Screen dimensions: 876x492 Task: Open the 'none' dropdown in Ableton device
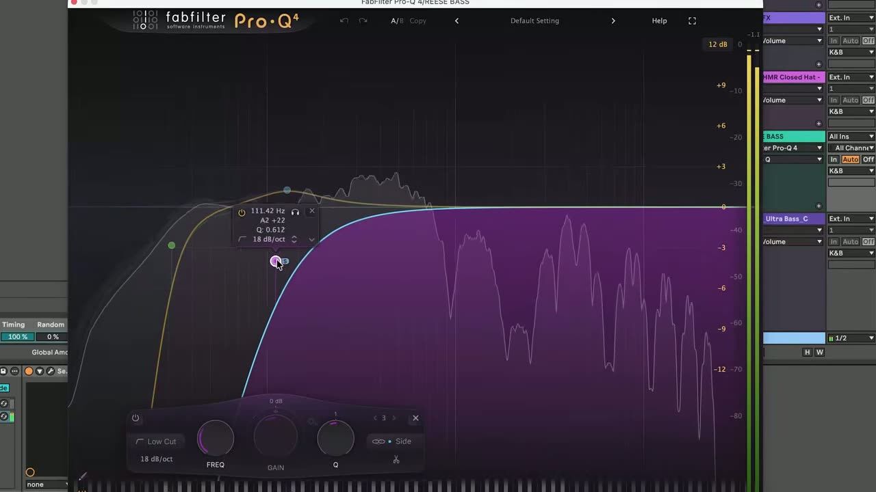click(47, 484)
